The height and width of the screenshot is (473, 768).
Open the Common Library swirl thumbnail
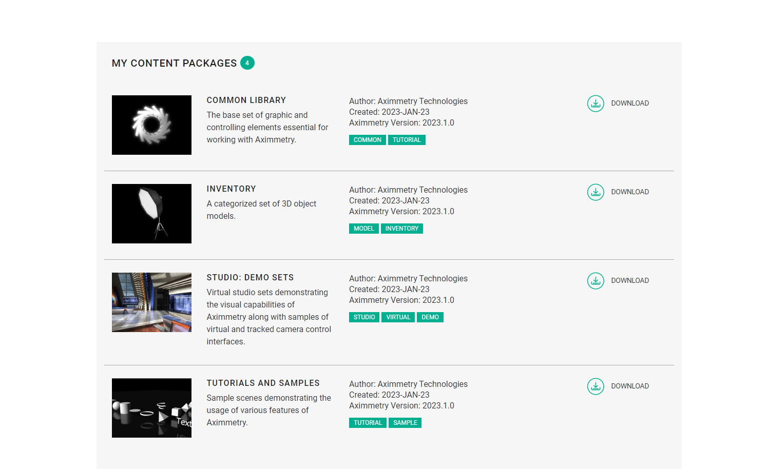point(151,125)
